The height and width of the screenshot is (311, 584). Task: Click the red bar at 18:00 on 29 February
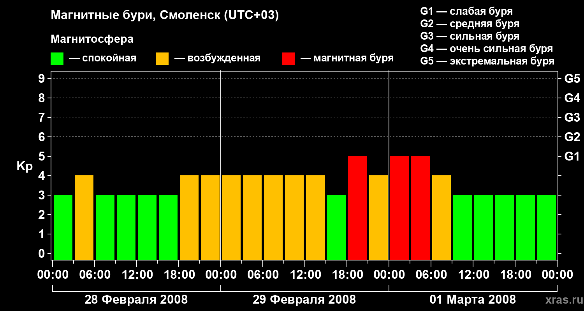coord(357,208)
